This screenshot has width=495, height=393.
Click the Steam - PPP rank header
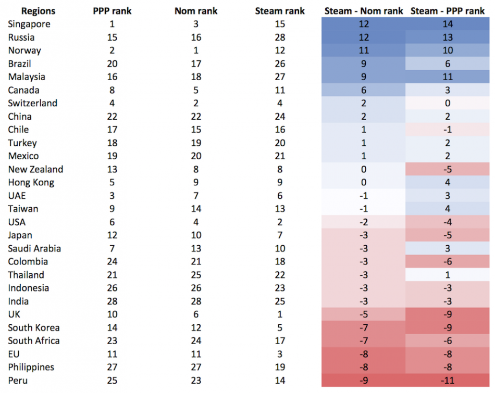point(448,11)
